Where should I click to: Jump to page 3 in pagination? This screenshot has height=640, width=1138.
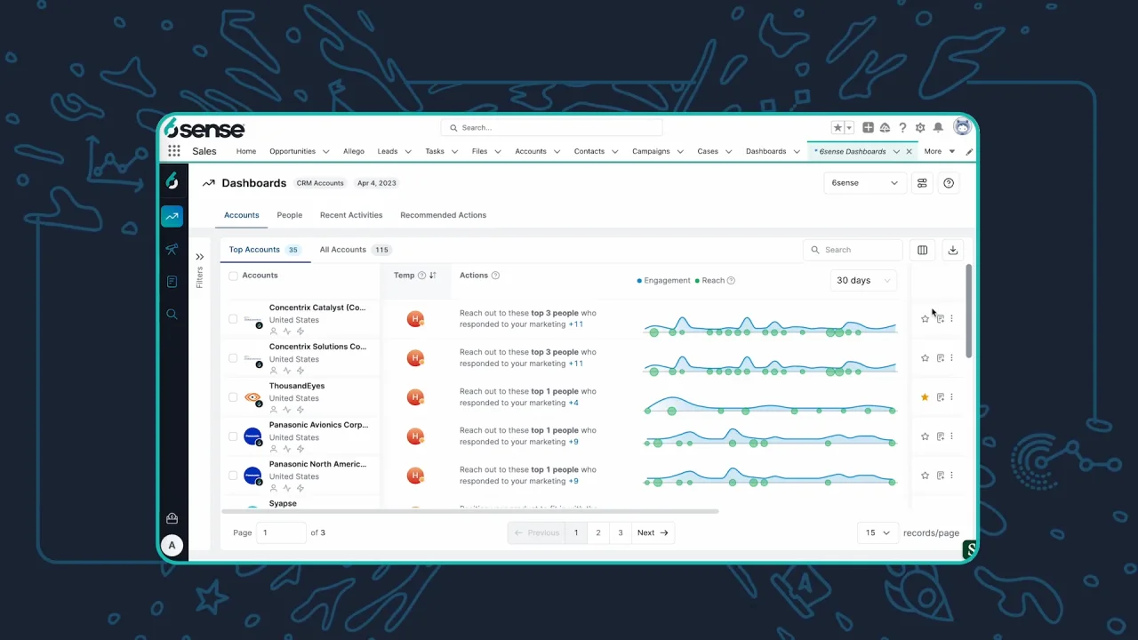click(x=621, y=533)
